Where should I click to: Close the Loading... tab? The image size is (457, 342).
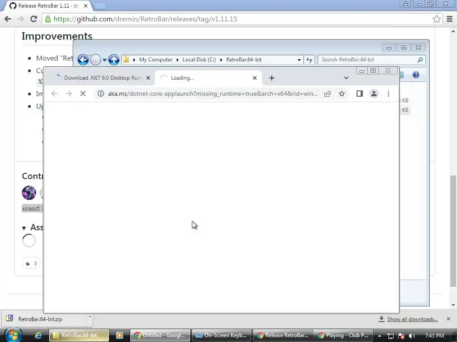[255, 78]
